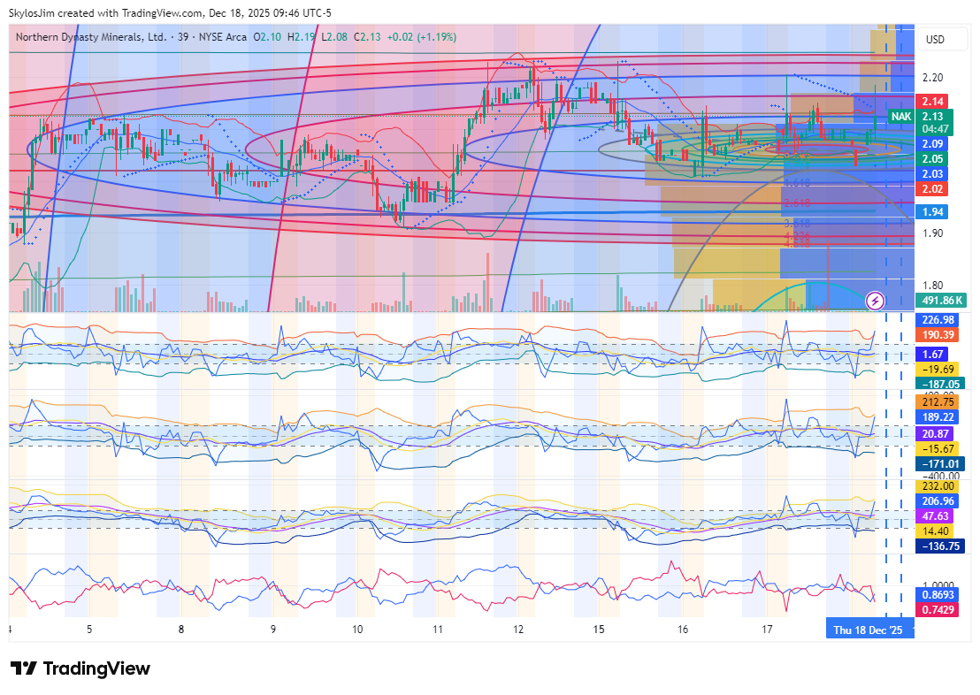Click the purple lightning bolt icon
This screenshot has height=695, width=980.
tap(876, 301)
